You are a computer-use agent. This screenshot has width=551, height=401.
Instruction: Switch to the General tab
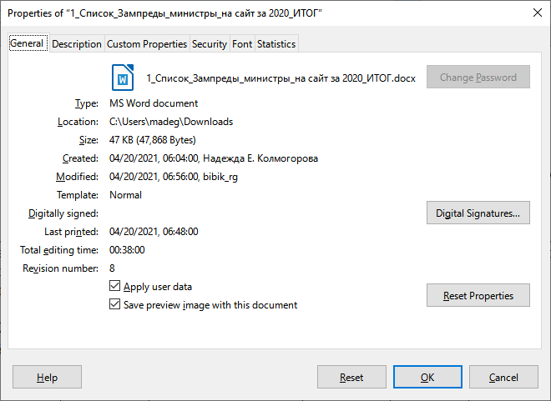[28, 43]
